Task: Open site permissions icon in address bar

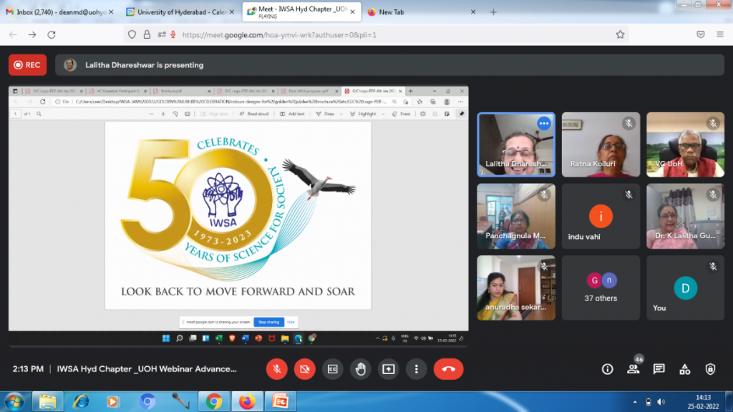Action: tap(162, 34)
